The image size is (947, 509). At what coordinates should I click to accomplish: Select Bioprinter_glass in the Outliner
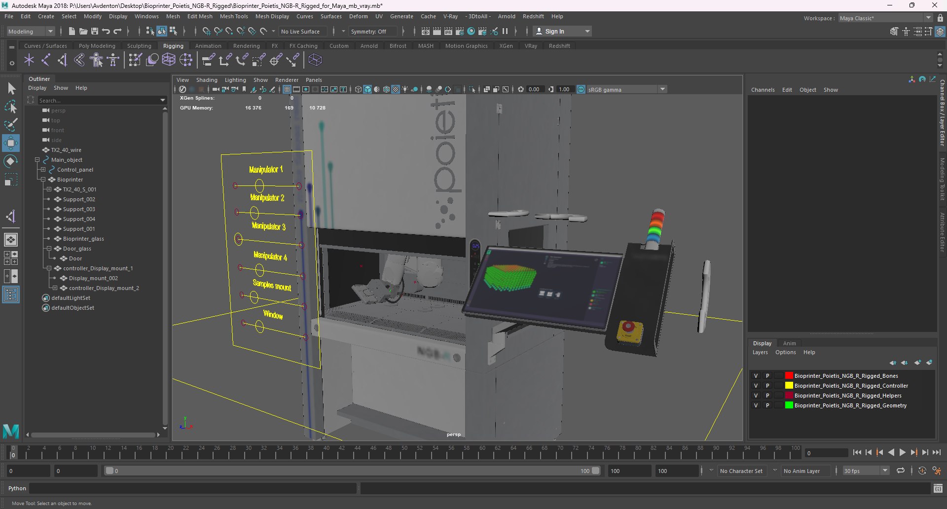click(83, 239)
